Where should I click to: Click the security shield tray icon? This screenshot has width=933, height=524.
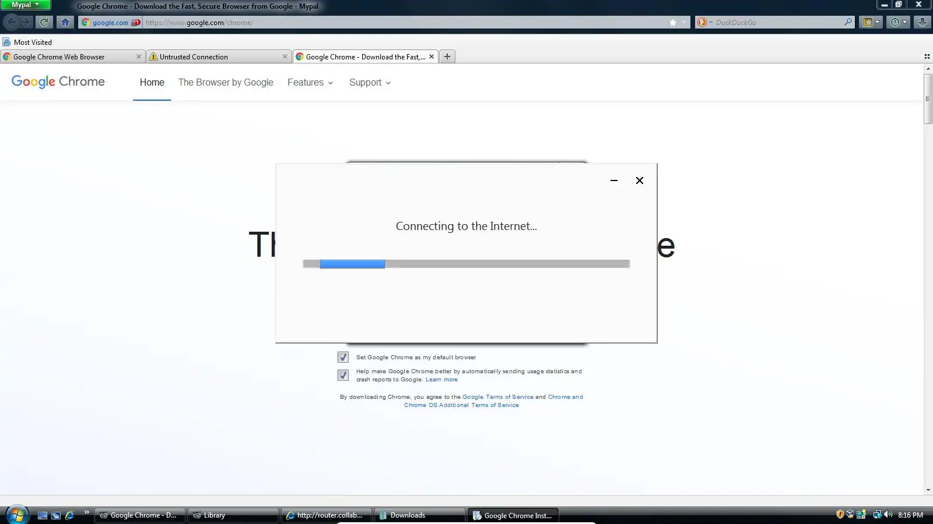tap(840, 515)
